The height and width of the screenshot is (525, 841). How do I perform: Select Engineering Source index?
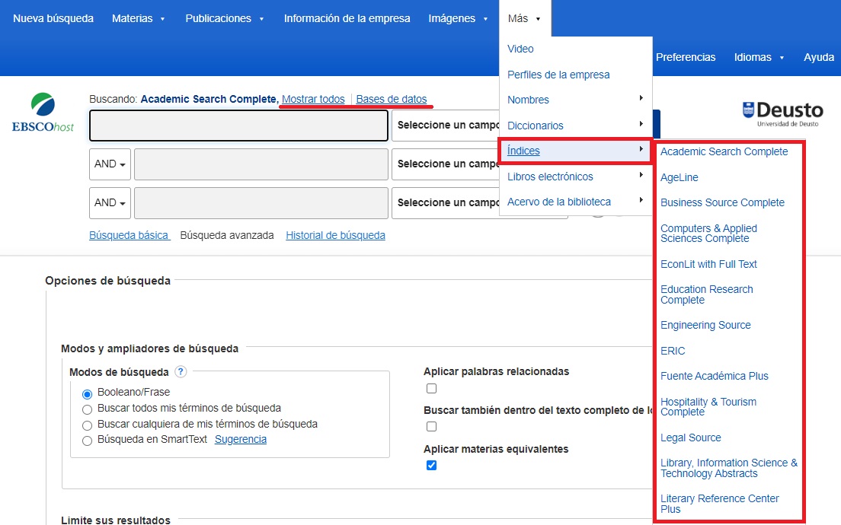705,325
